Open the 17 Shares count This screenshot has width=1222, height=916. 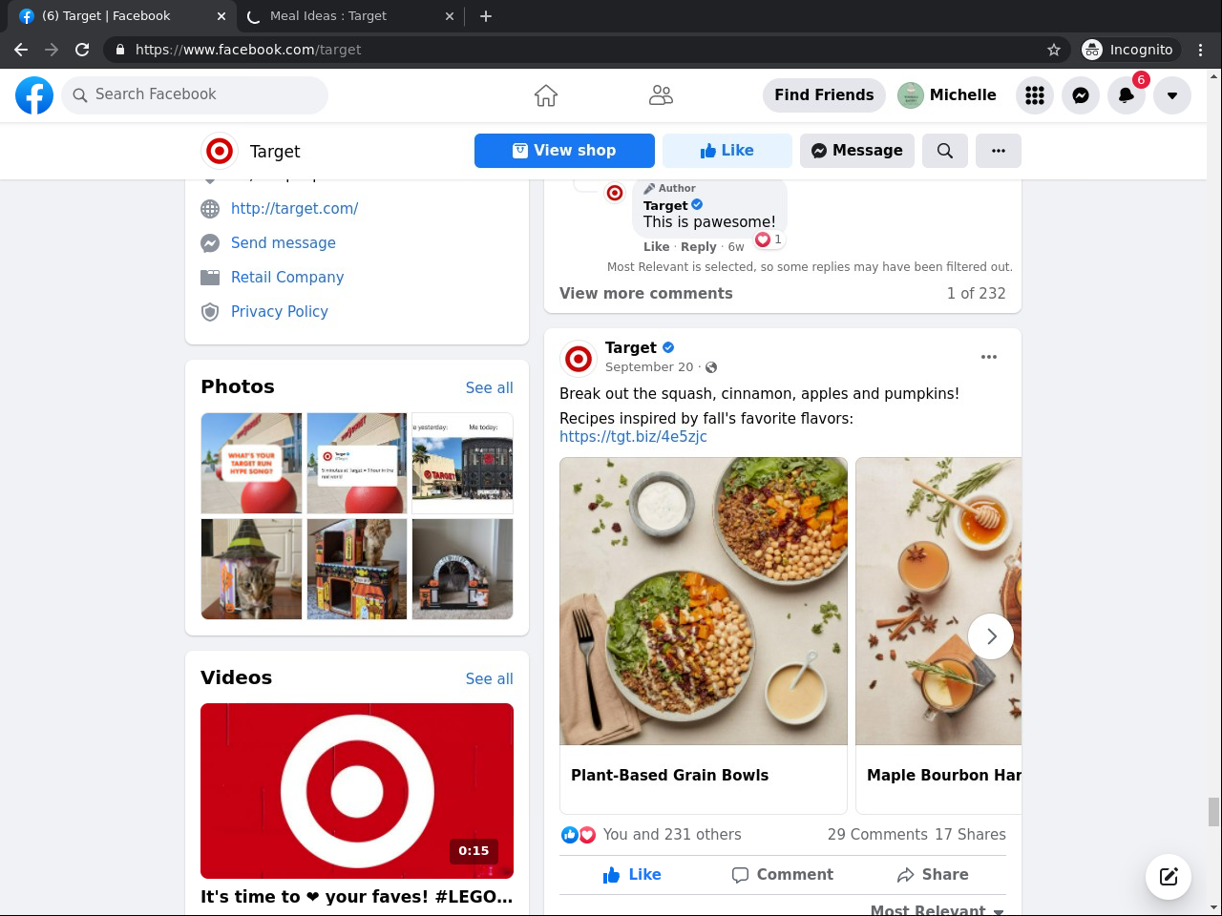coord(970,835)
